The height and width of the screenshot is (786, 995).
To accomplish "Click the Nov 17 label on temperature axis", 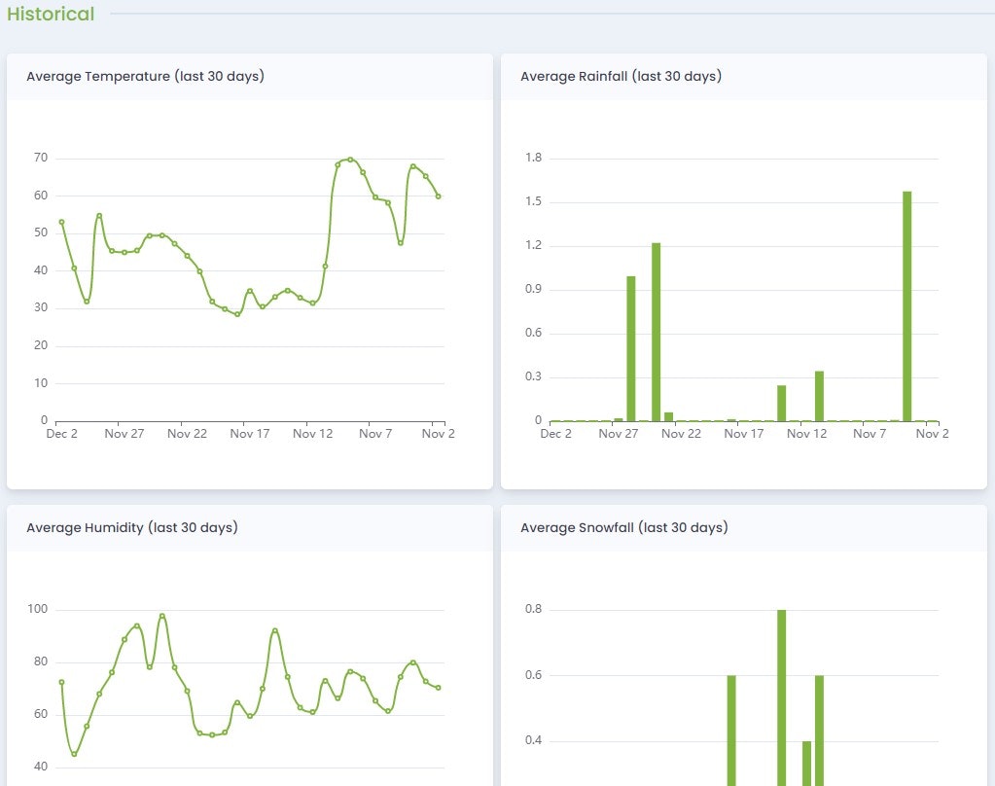I will click(249, 434).
